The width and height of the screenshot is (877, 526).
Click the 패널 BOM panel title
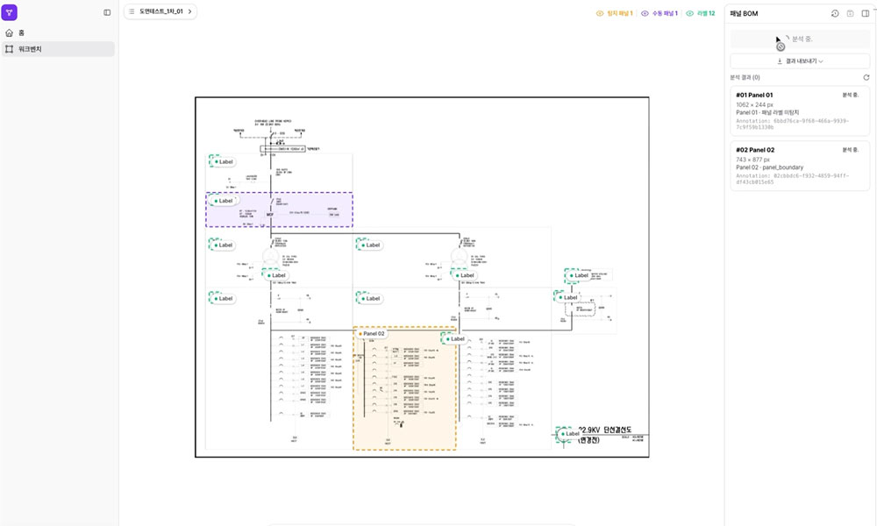[744, 13]
